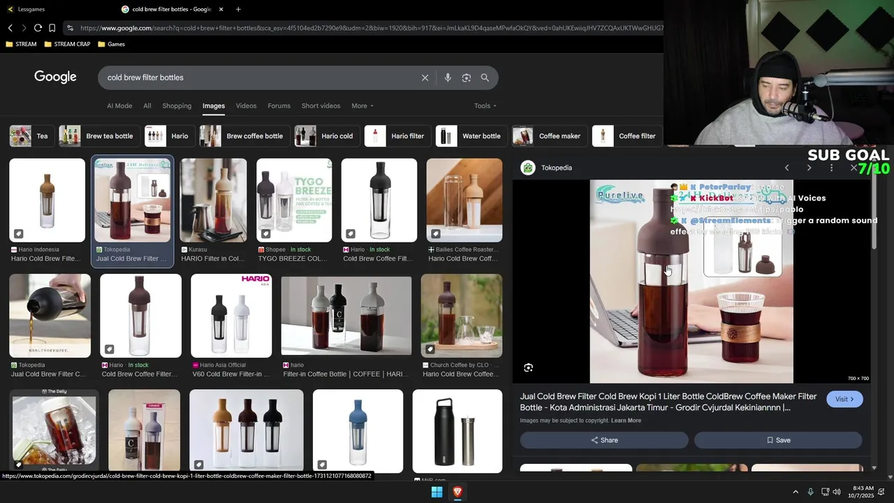The image size is (894, 503).
Task: Open the Games bookmark folder
Action: point(112,44)
